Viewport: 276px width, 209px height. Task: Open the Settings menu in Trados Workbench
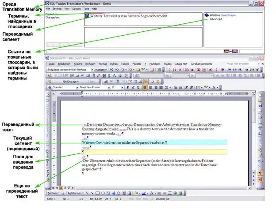(x=57, y=9)
